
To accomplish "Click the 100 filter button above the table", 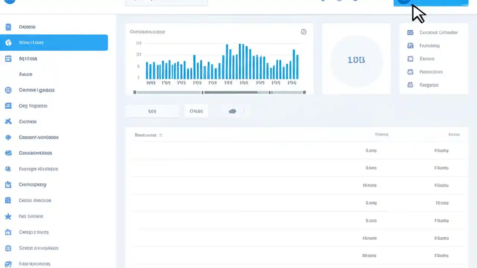I will tap(152, 111).
